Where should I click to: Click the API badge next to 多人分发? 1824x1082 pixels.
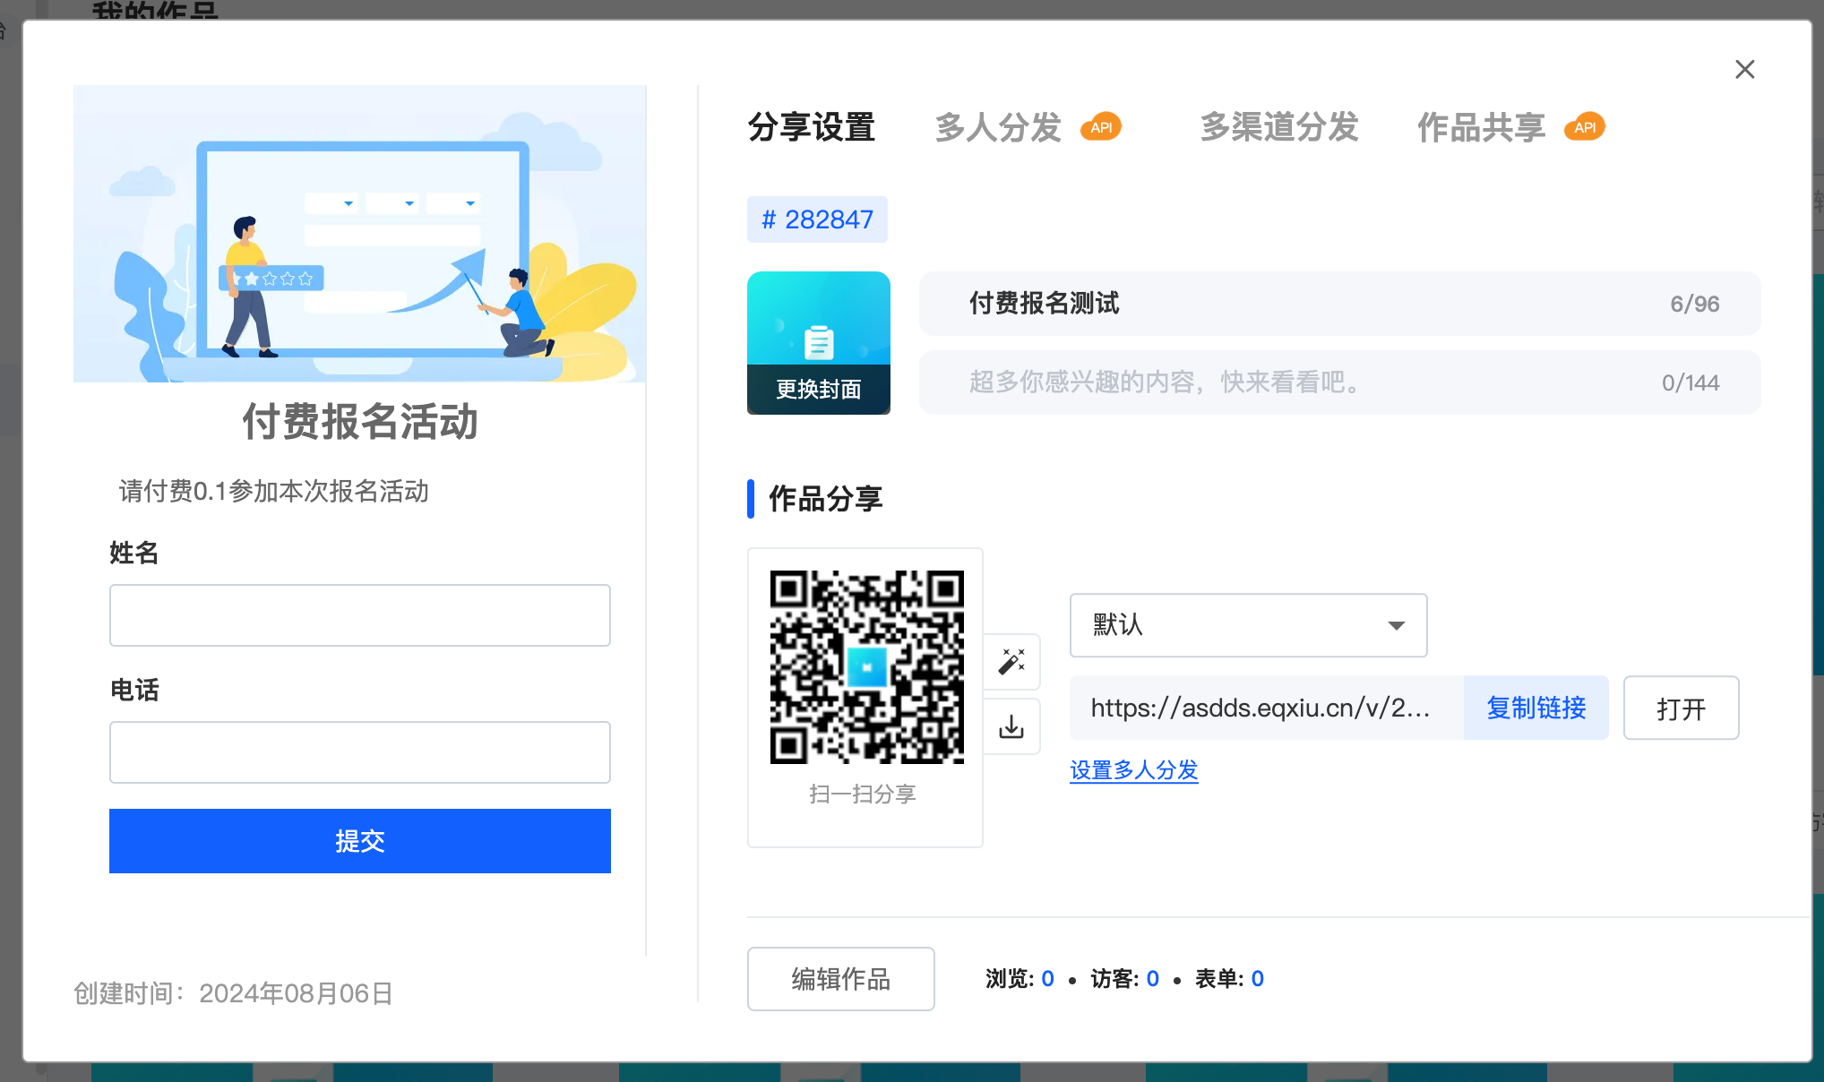[x=1101, y=127]
